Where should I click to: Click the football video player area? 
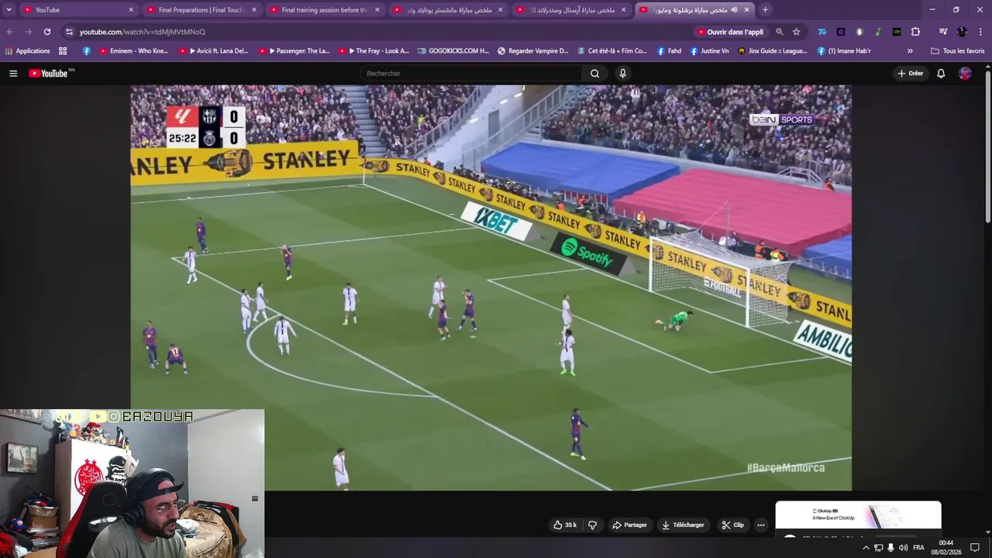(x=491, y=288)
